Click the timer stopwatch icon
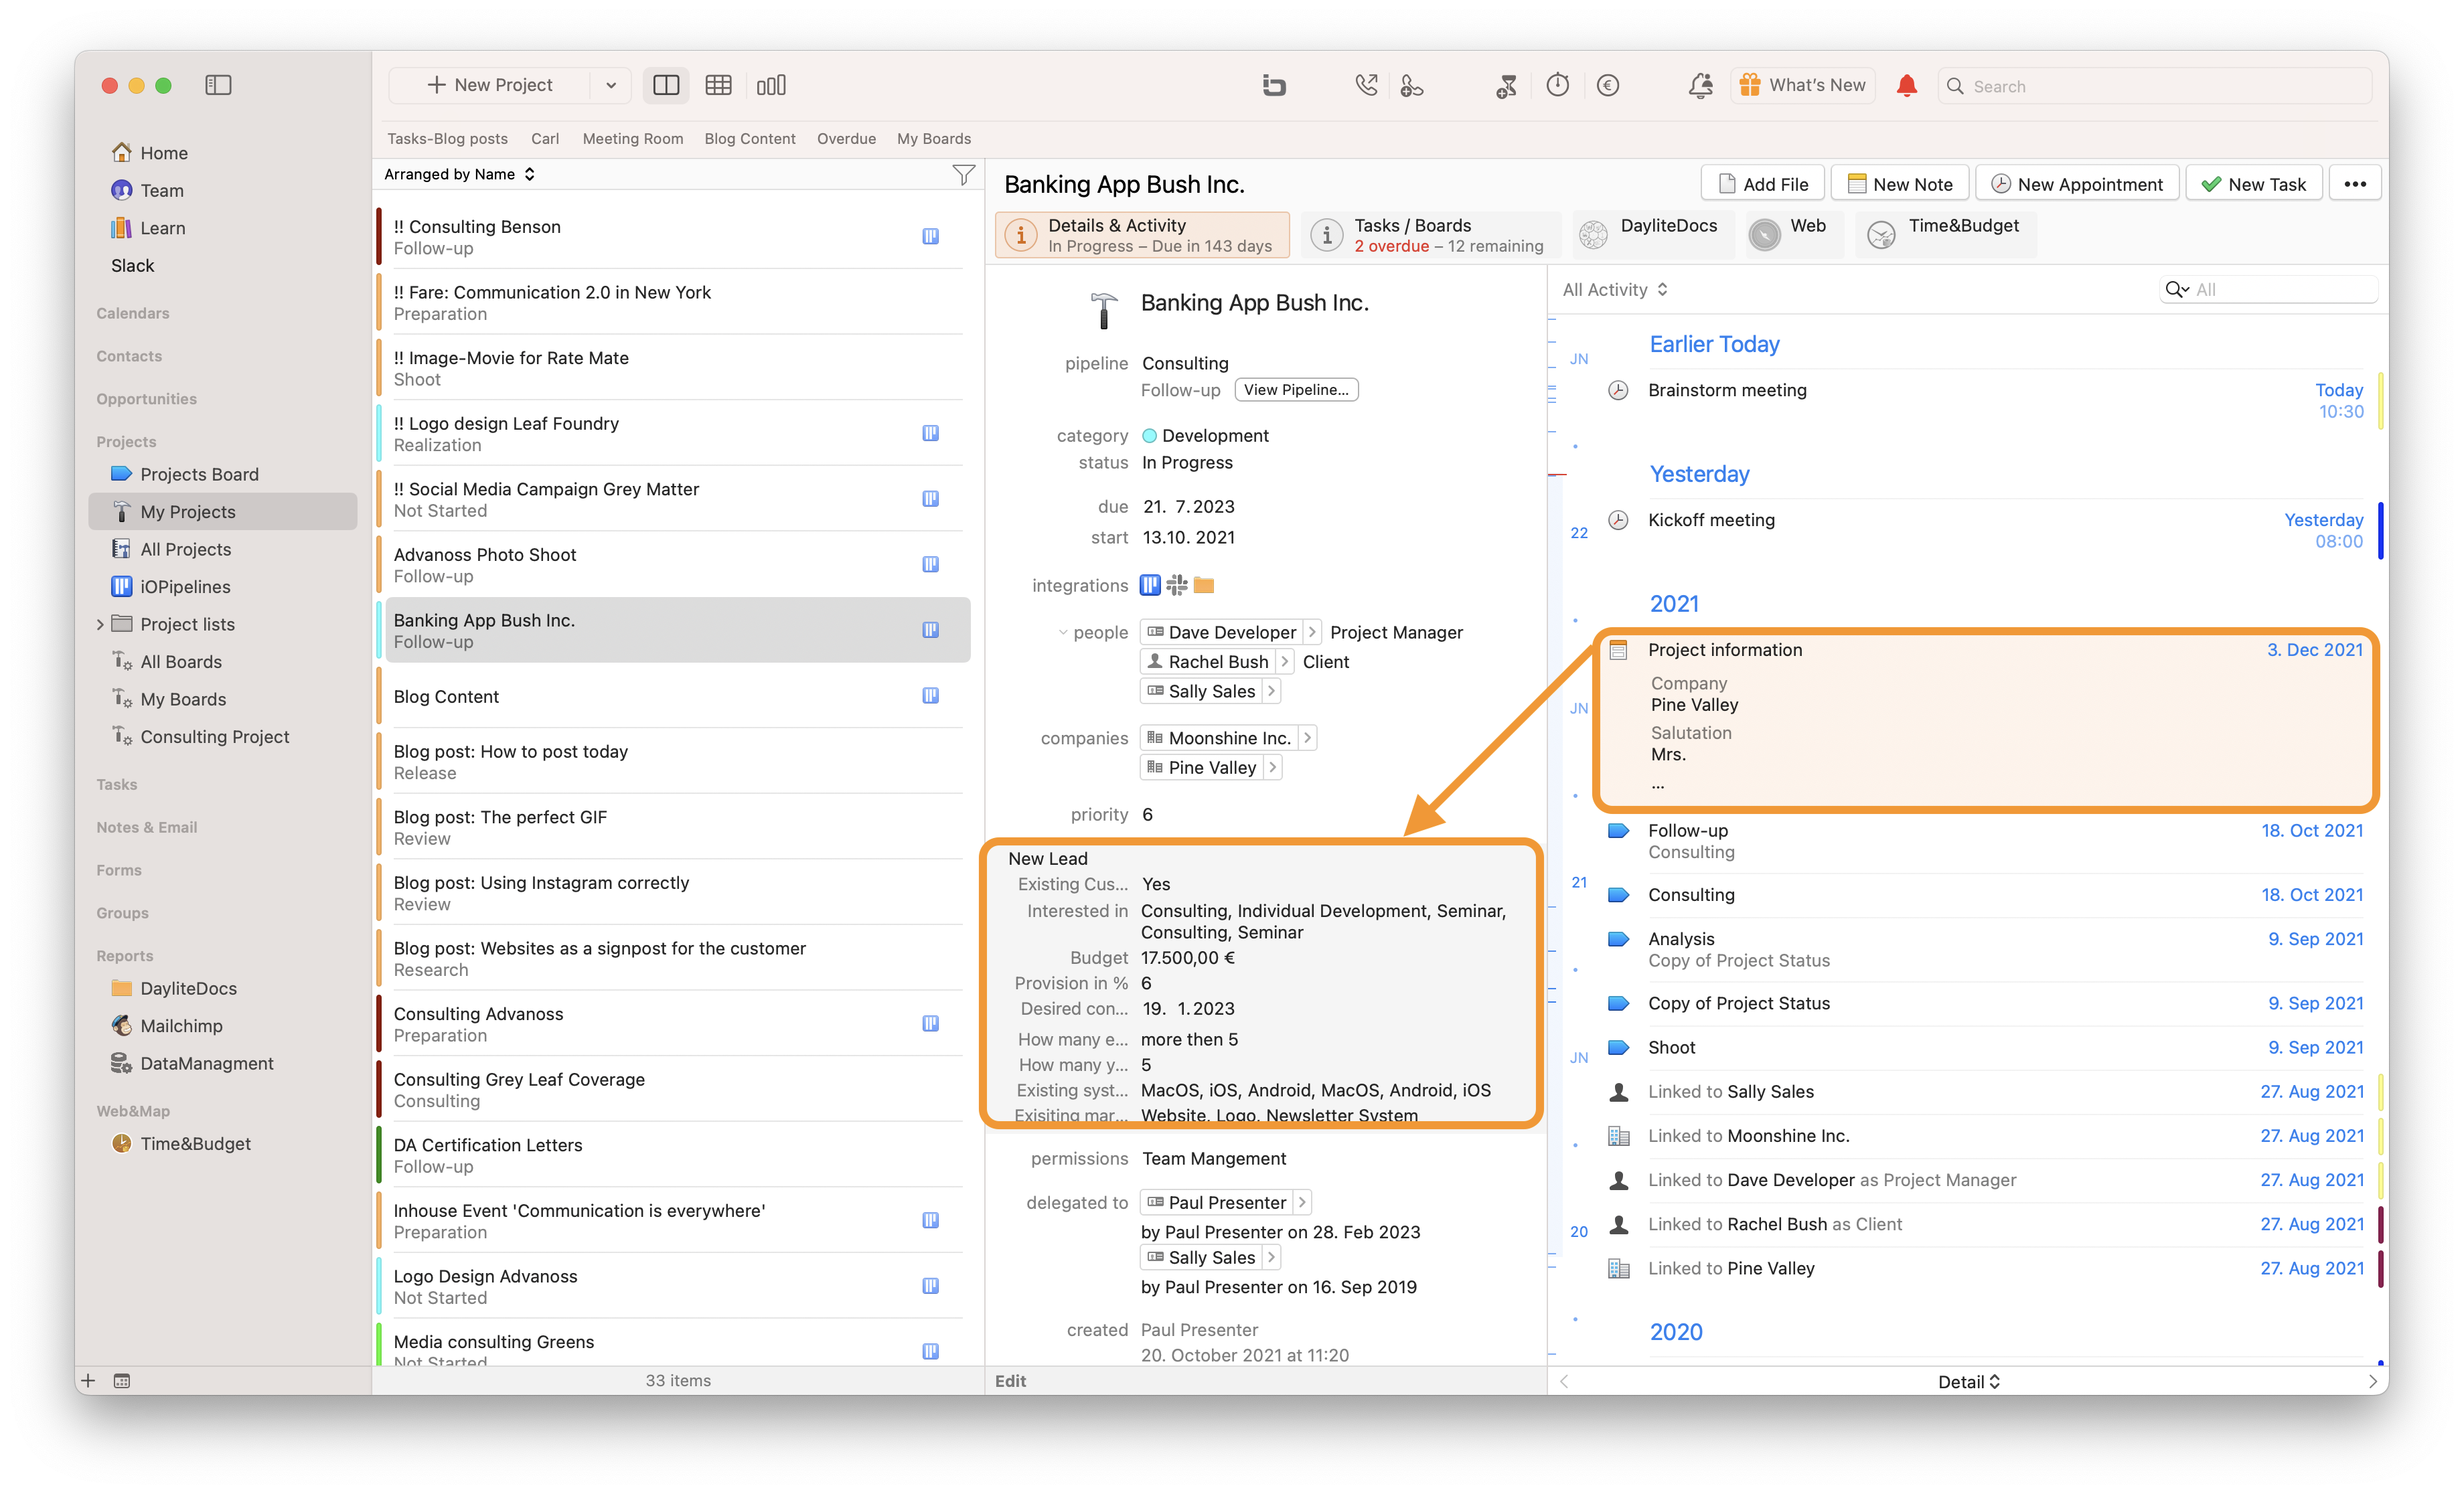This screenshot has height=1494, width=2464. [1557, 85]
